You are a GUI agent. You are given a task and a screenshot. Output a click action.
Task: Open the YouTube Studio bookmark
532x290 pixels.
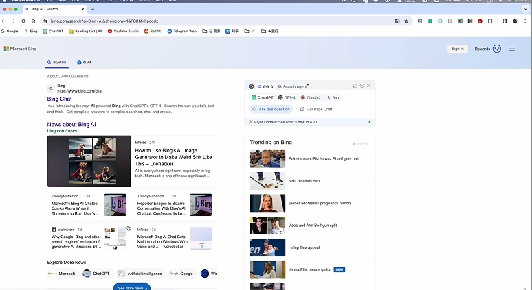tap(123, 31)
